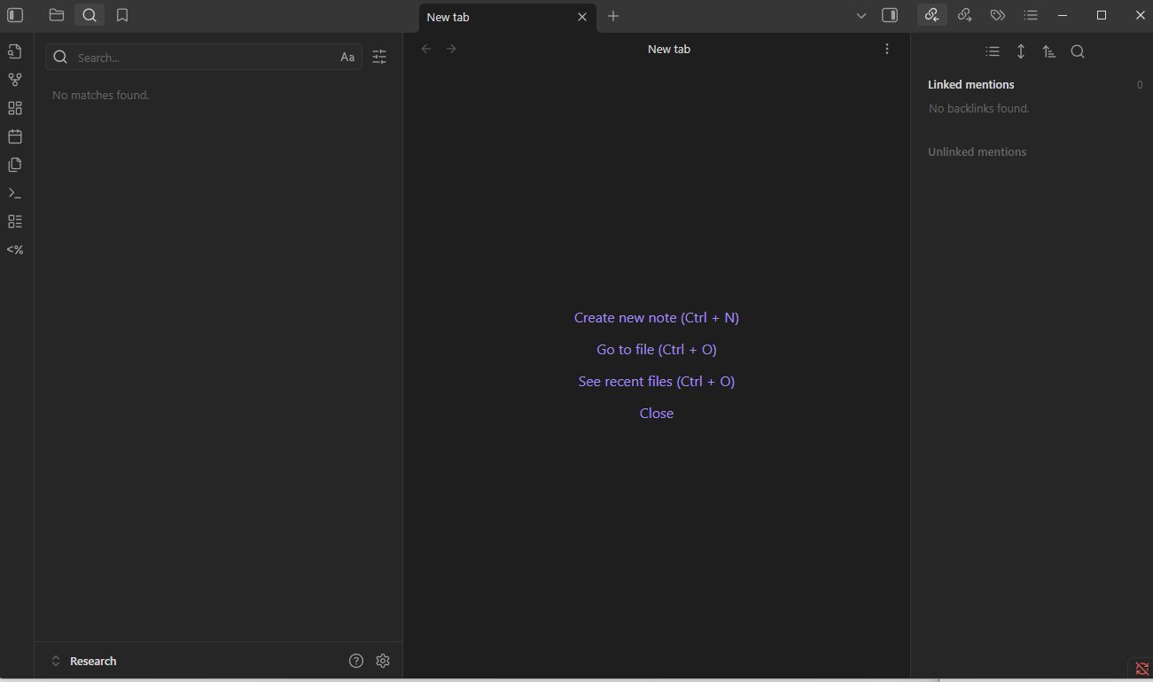This screenshot has width=1153, height=682.
Task: Toggle the right sidebar collapse button
Action: (x=890, y=15)
